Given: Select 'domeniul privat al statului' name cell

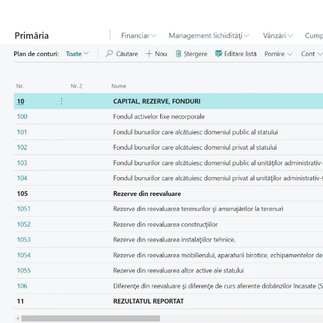Looking at the screenshot, I should coord(195,148).
